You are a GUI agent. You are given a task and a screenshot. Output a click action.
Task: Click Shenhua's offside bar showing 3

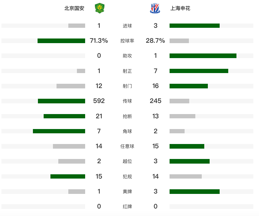(190, 161)
